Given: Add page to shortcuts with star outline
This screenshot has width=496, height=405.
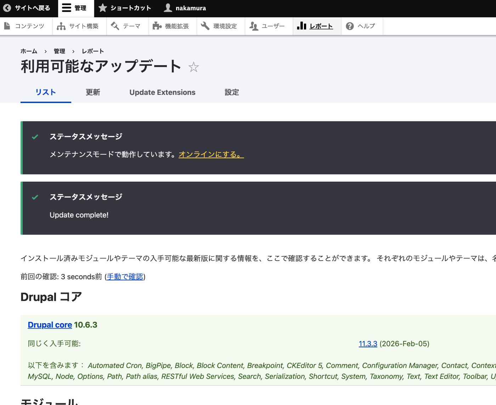Looking at the screenshot, I should pos(193,67).
